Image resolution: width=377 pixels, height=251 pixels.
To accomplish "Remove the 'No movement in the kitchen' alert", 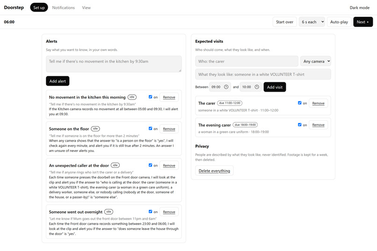I will (x=169, y=97).
